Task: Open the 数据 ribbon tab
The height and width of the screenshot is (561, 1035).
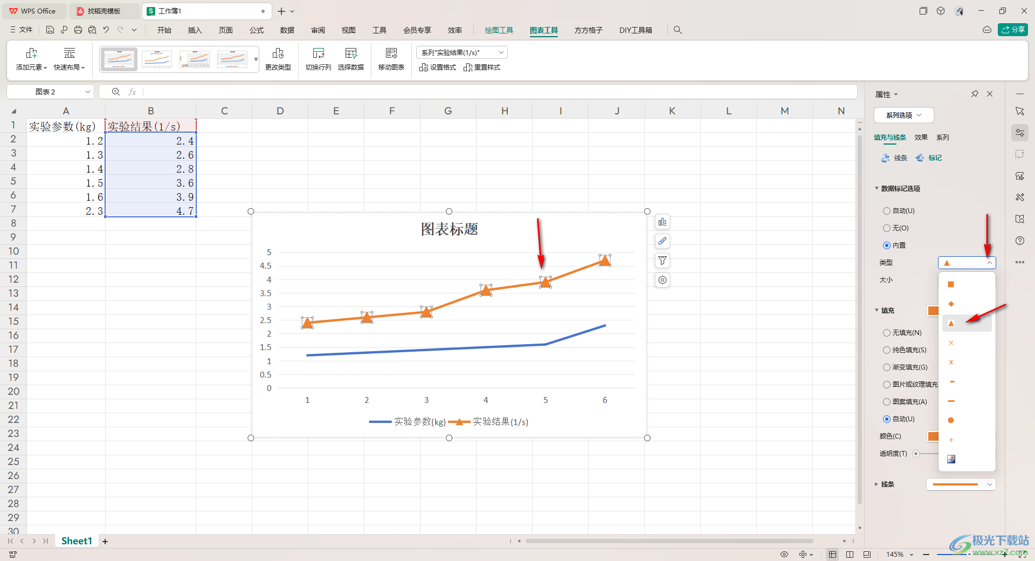Action: [x=287, y=30]
